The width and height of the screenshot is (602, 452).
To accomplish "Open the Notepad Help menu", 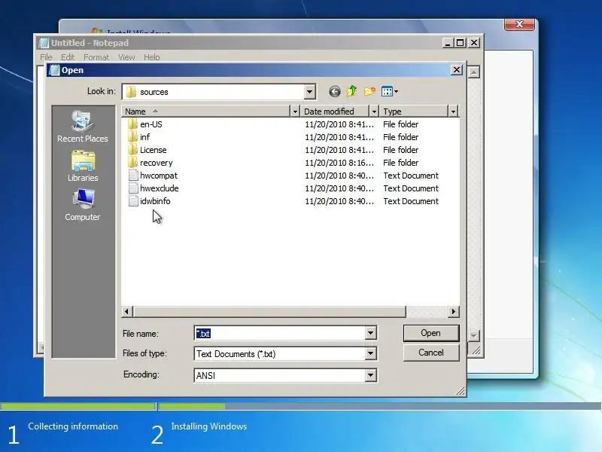I will [x=152, y=57].
